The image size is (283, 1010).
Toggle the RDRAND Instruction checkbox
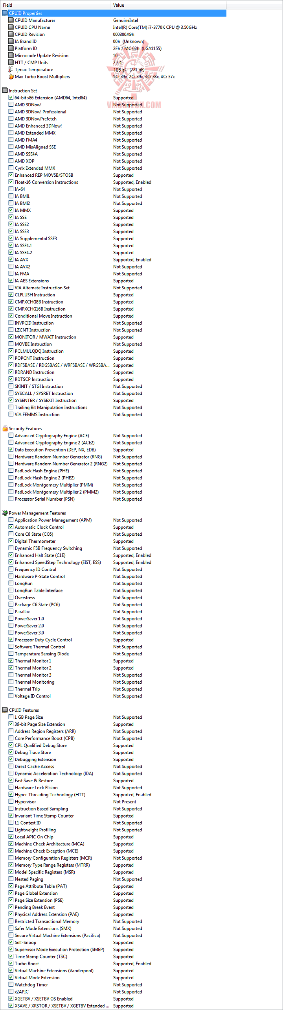click(11, 372)
